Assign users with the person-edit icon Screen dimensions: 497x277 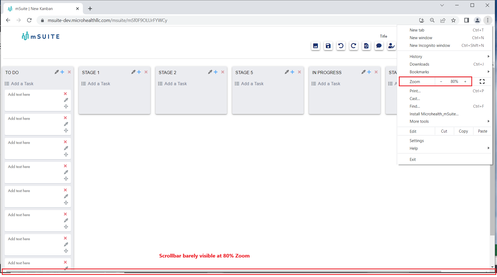[x=391, y=46]
